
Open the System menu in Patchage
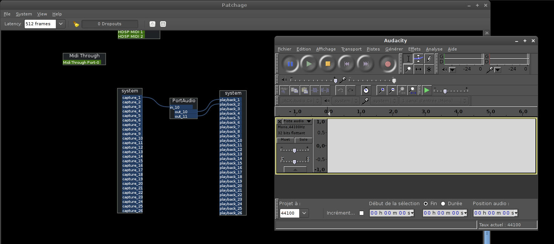(24, 14)
